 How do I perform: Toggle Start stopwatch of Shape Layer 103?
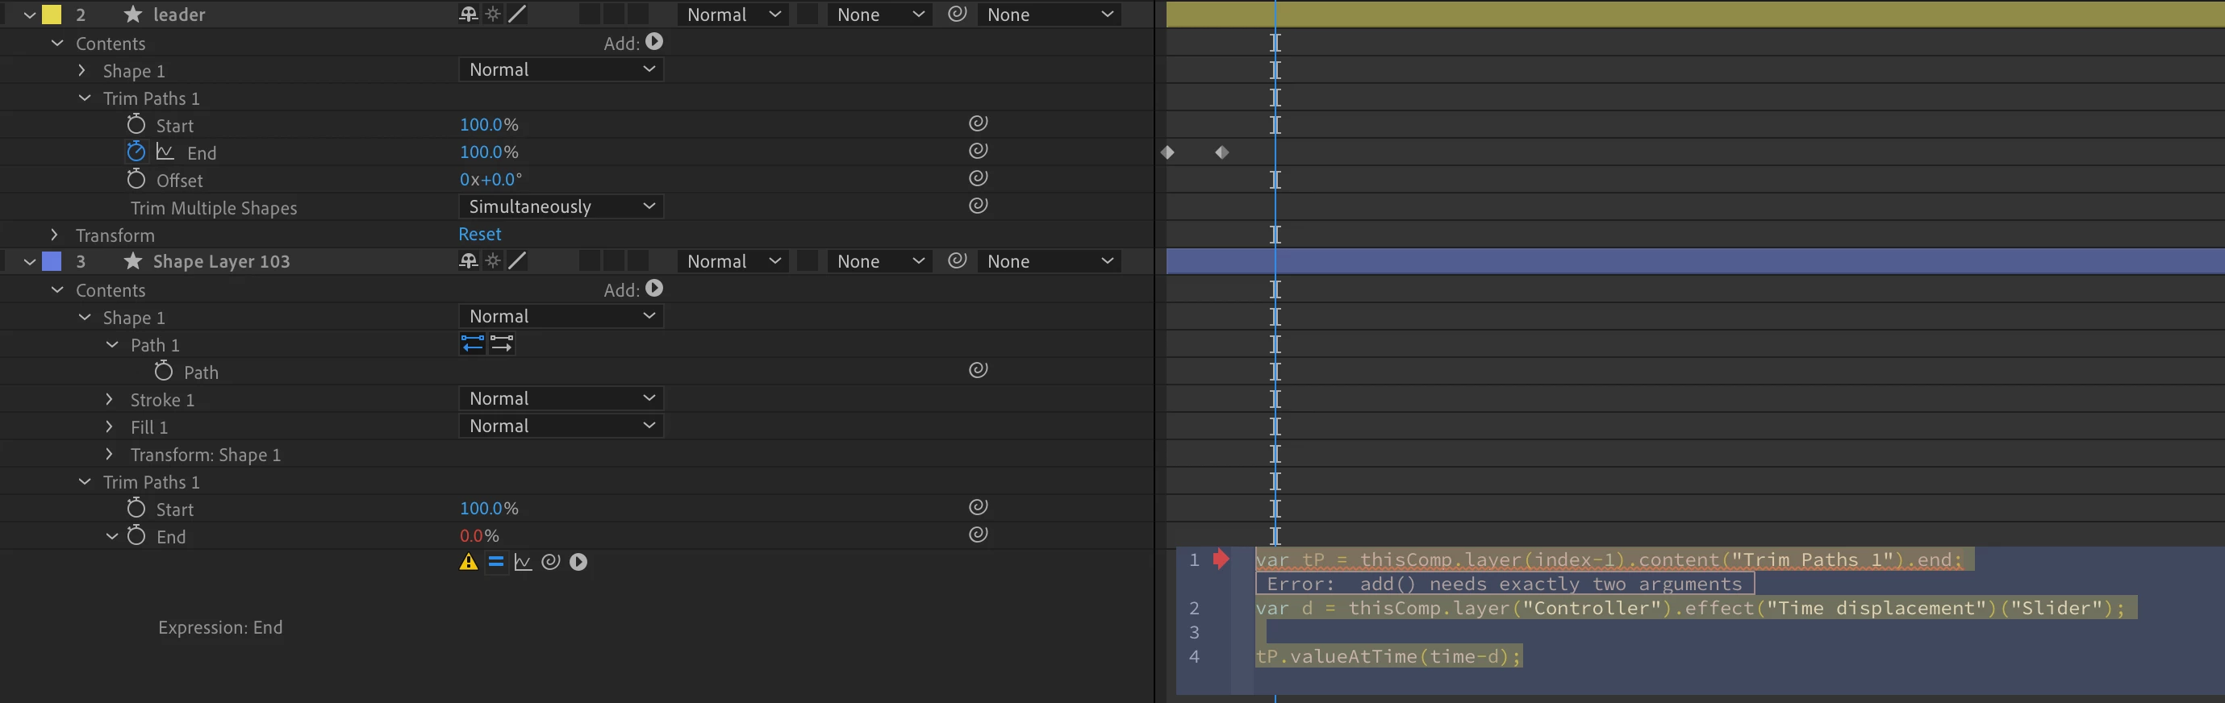coord(136,508)
